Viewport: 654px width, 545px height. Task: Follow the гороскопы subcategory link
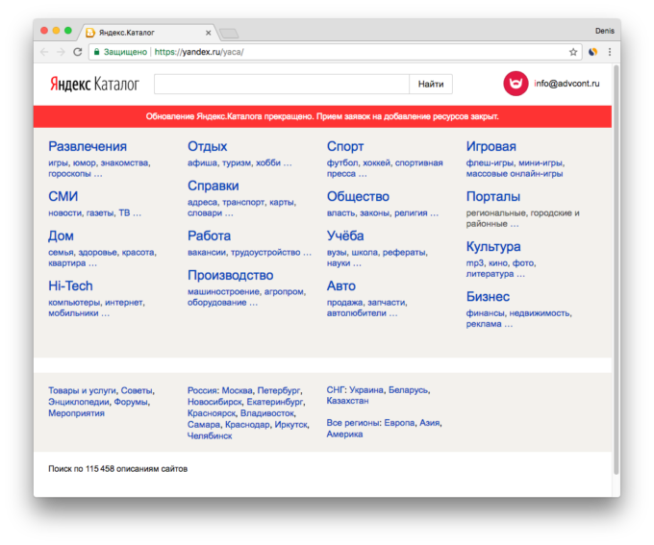point(69,174)
